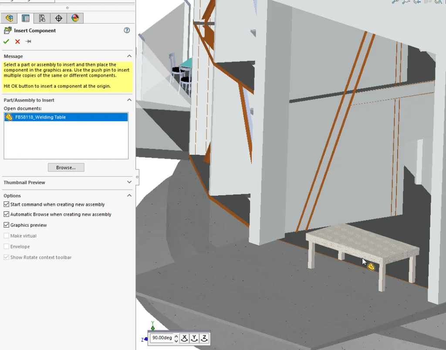Open the DisplayManager appearance tab
Image resolution: width=446 pixels, height=350 pixels.
(x=75, y=18)
